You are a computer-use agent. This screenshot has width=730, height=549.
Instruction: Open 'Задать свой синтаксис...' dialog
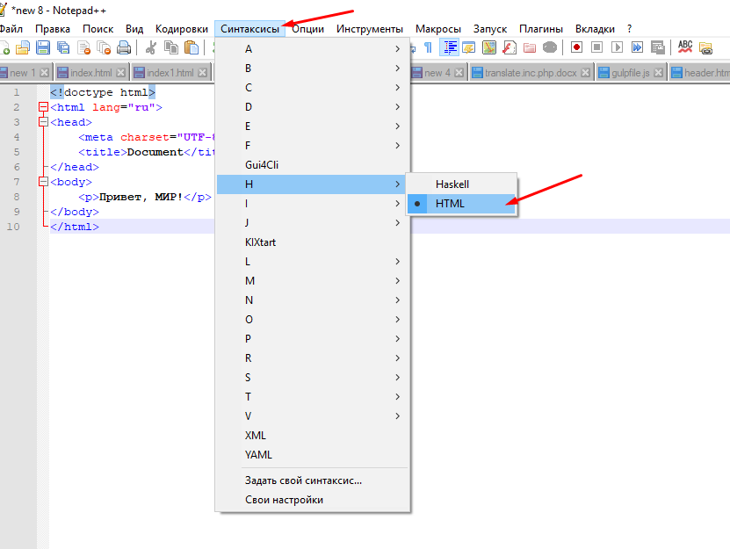(x=313, y=480)
